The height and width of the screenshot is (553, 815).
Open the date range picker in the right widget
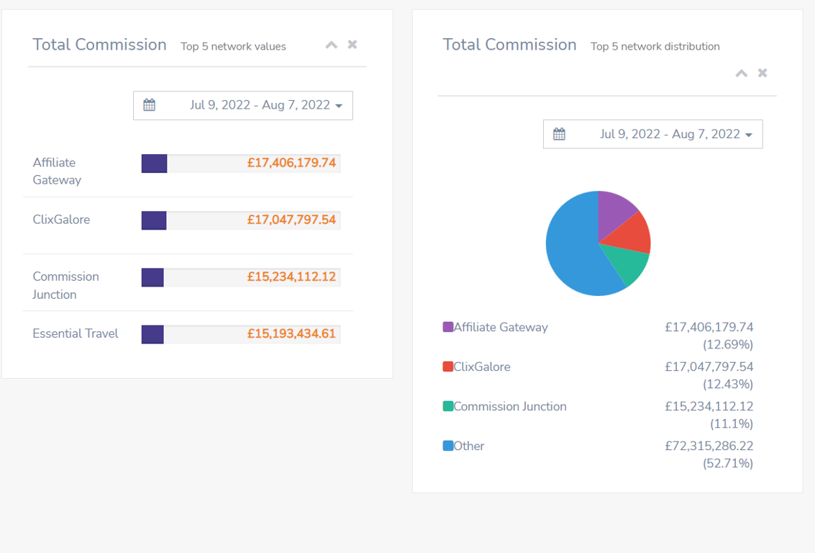[652, 134]
